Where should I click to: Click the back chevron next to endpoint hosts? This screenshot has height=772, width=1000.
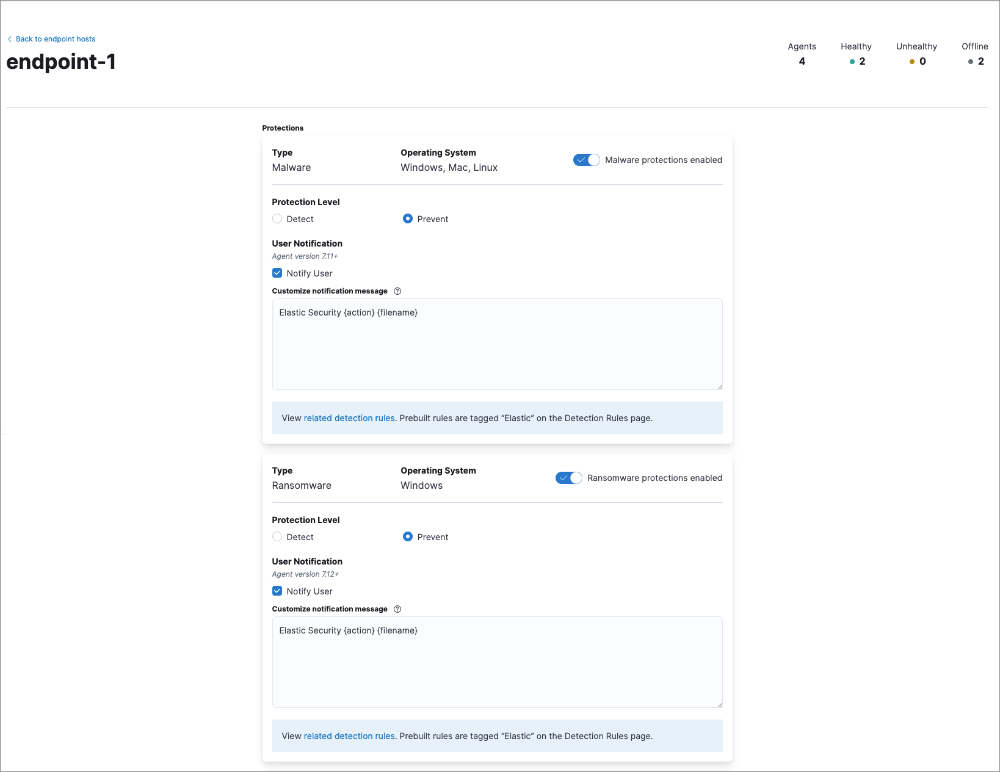click(10, 38)
